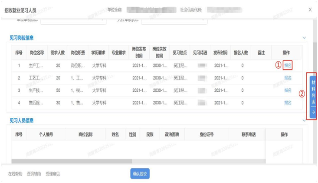Open the 受理意见 link
This screenshot has width=318, height=183.
pyautogui.click(x=52, y=174)
